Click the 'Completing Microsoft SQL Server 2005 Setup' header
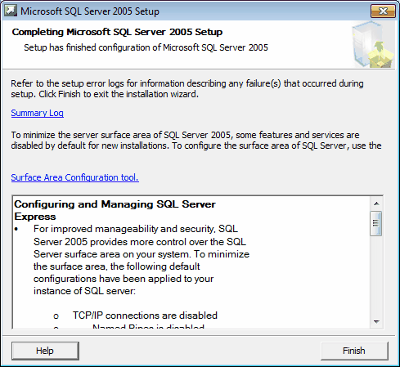Screen dimensions: 400x367 pyautogui.click(x=117, y=32)
